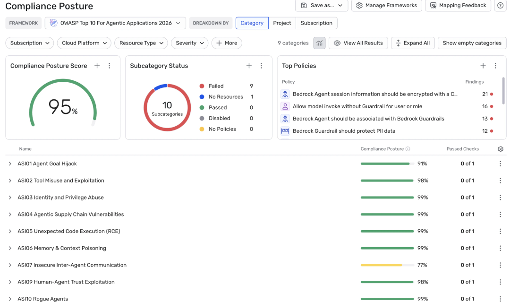Screen dimensions: 510x302
Task: Toggle the chart view icon button
Action: [x=319, y=43]
